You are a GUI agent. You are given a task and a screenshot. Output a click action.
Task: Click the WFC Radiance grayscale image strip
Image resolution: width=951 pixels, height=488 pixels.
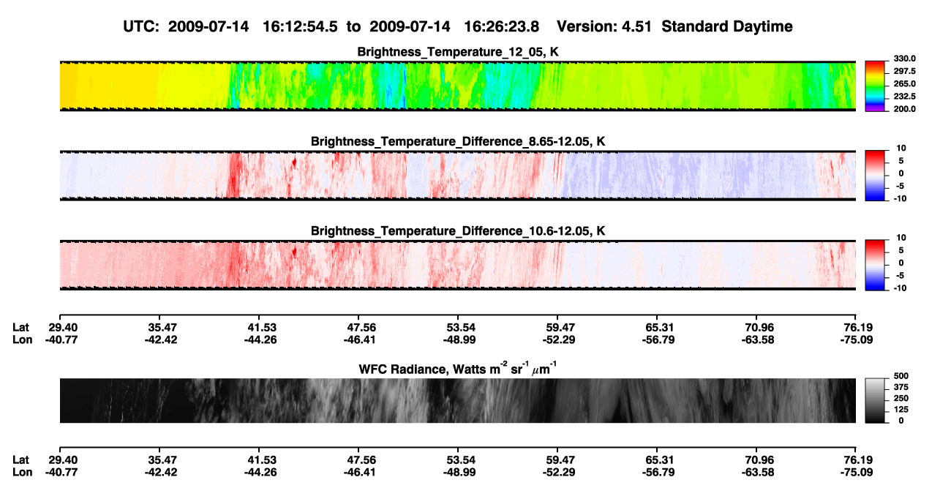[x=457, y=400]
